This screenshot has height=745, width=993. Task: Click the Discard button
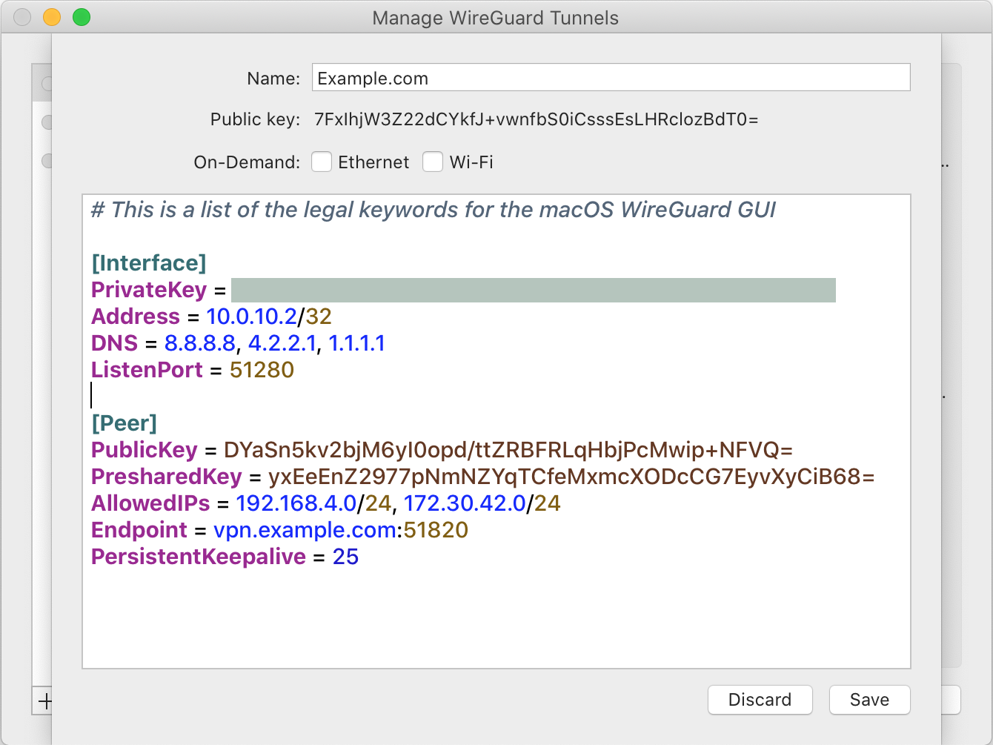pyautogui.click(x=760, y=700)
